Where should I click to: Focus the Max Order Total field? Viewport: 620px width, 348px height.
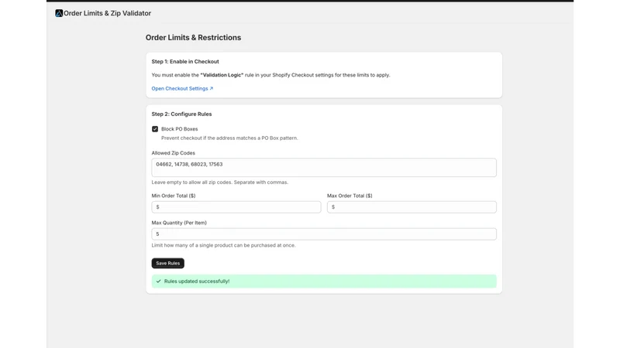(x=412, y=207)
